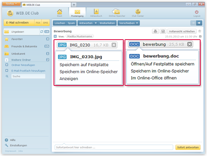Click the FAX button

(38, 23)
